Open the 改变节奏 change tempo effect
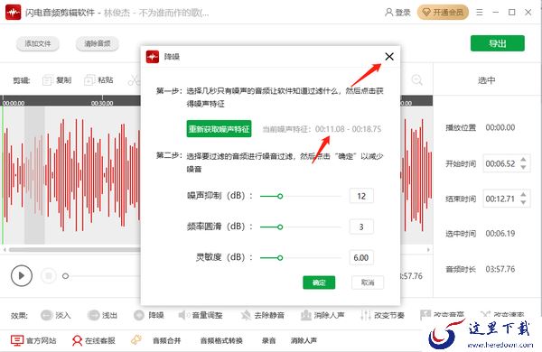The width and height of the screenshot is (542, 352). [382, 315]
